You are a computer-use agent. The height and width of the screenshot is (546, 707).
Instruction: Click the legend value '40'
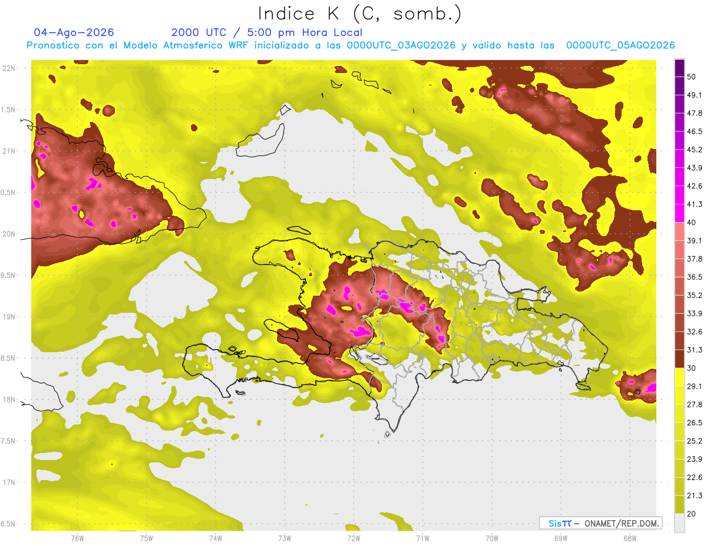(692, 222)
